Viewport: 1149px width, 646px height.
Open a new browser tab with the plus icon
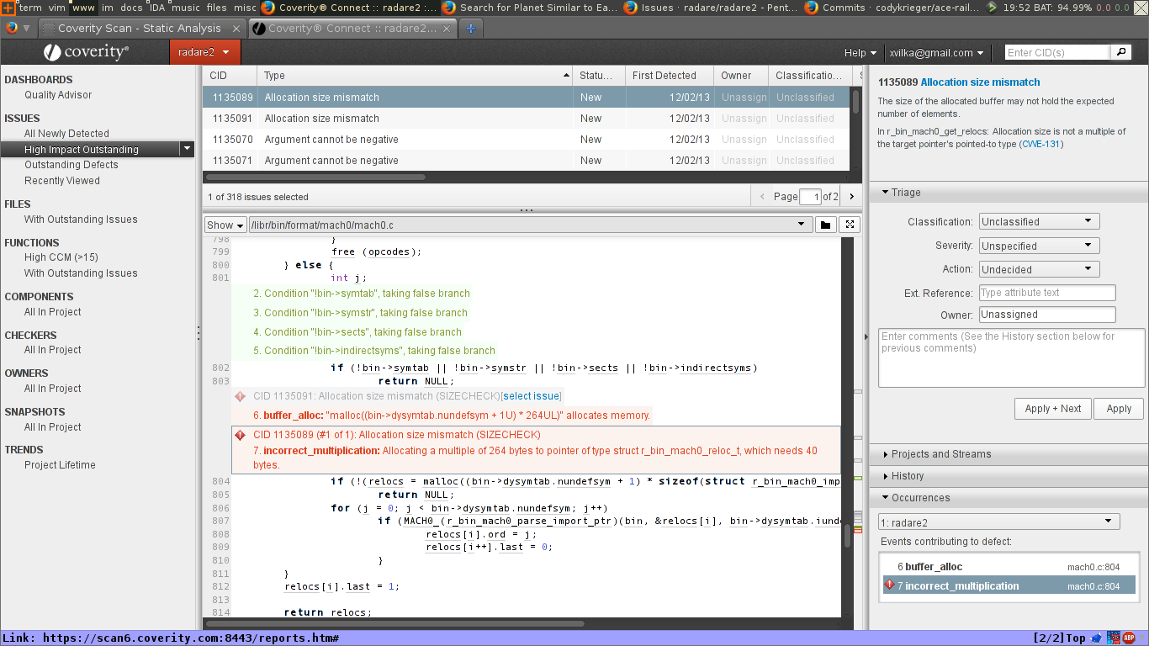pos(470,27)
